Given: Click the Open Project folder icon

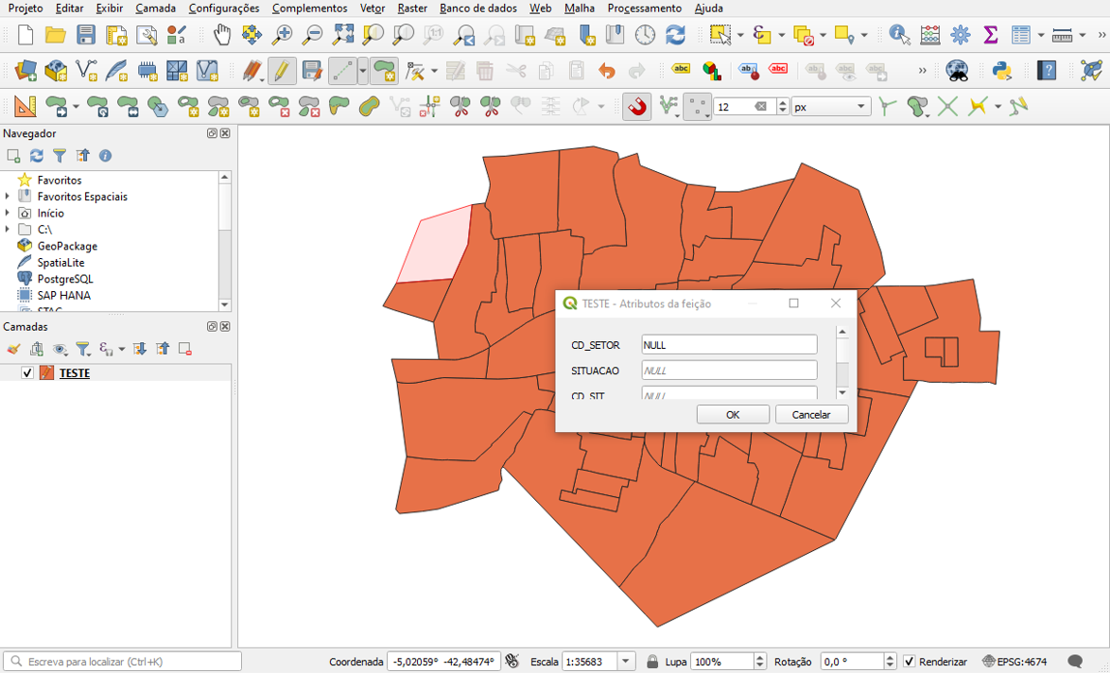Looking at the screenshot, I should [x=56, y=35].
